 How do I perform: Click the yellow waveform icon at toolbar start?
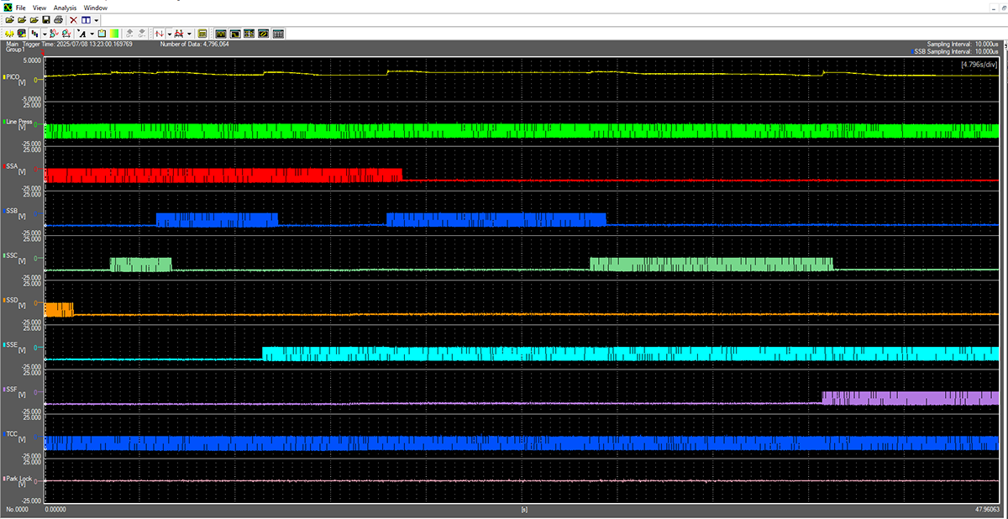[x=8, y=34]
